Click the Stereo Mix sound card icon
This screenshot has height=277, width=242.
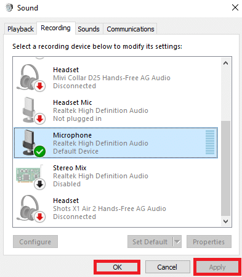tap(31, 176)
